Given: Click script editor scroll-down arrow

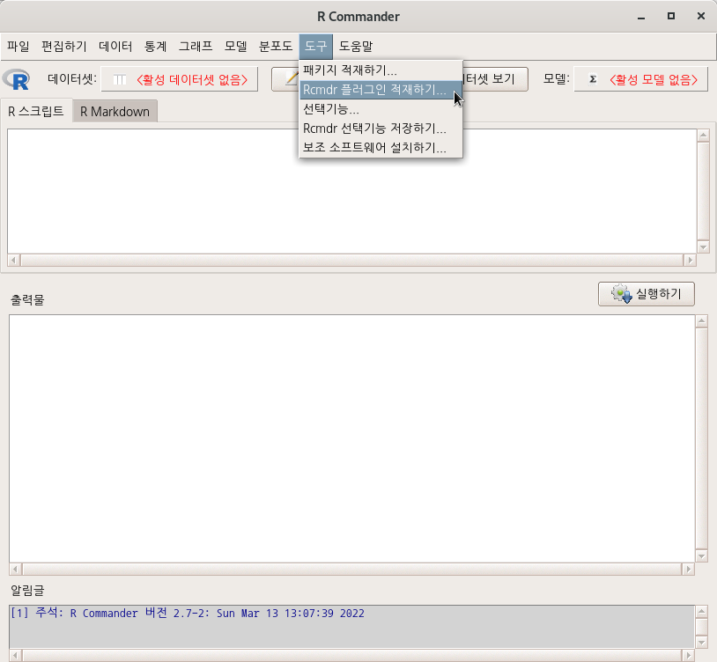Looking at the screenshot, I should (703, 247).
